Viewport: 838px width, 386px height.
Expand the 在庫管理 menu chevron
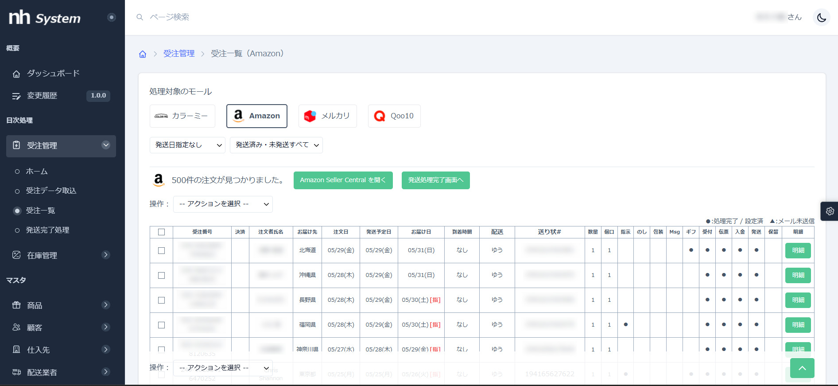point(106,255)
